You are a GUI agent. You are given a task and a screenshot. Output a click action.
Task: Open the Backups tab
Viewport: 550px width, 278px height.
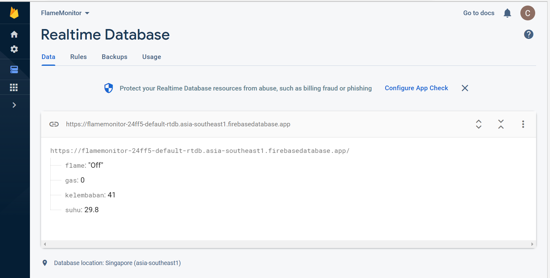pyautogui.click(x=115, y=57)
